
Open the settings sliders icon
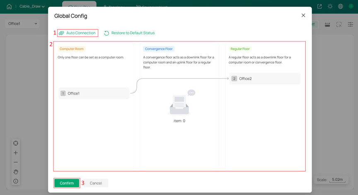tap(351, 24)
